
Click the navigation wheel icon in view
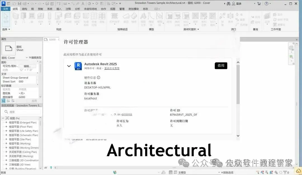click(x=291, y=48)
